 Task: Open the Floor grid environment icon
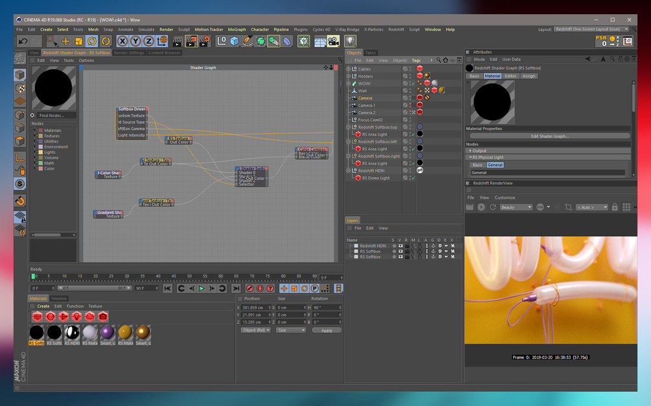click(x=320, y=41)
